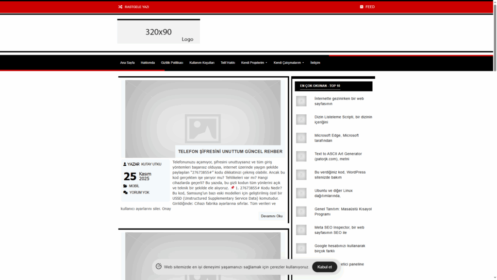497x280 pixels.
Task: Click the cookie icon in consent banner
Action: tap(158, 267)
